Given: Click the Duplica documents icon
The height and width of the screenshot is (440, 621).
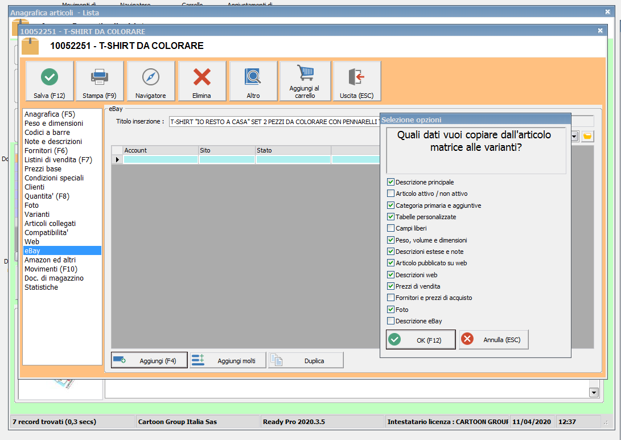Looking at the screenshot, I should click(x=276, y=360).
